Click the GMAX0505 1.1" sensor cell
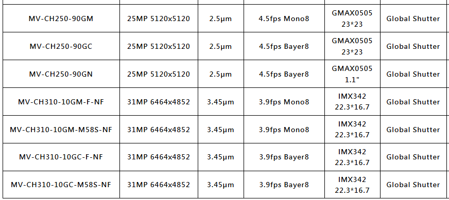 coord(352,74)
